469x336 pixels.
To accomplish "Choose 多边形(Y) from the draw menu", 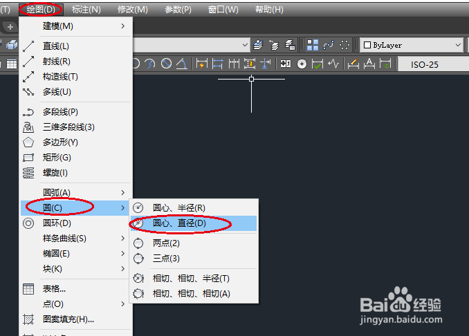I will click(x=76, y=142).
